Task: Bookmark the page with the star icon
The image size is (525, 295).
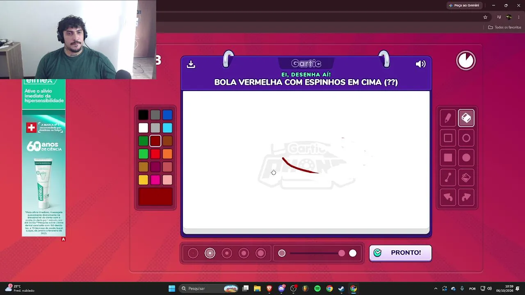Action: coord(485,17)
